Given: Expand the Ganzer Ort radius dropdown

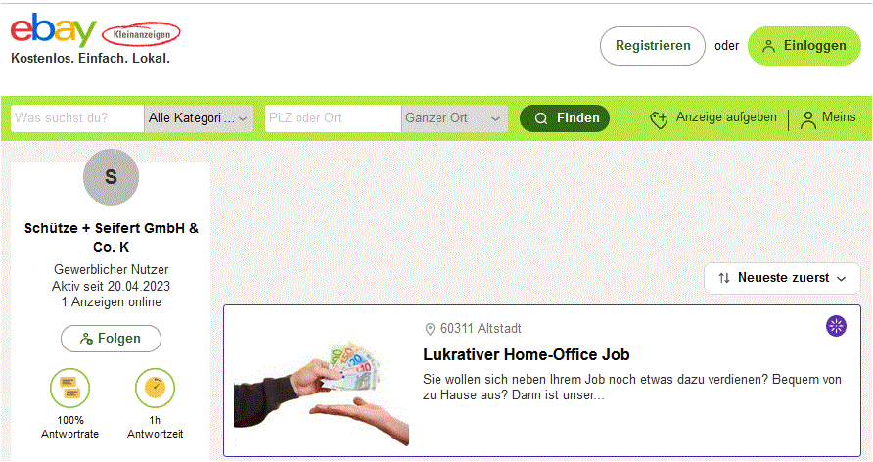Looking at the screenshot, I should click(x=454, y=118).
